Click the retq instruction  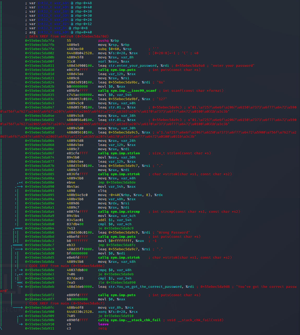click(x=102, y=328)
